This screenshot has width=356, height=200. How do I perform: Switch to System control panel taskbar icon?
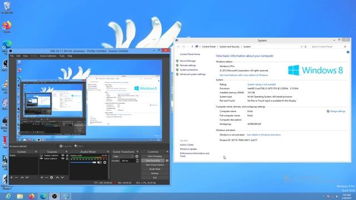[x=66, y=196]
